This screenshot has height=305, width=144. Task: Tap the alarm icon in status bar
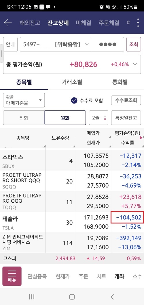[x=101, y=7]
